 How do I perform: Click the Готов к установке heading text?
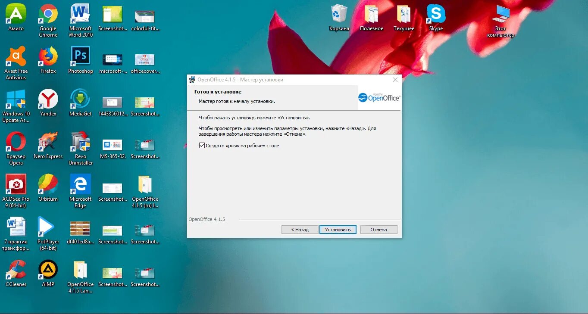tap(218, 92)
